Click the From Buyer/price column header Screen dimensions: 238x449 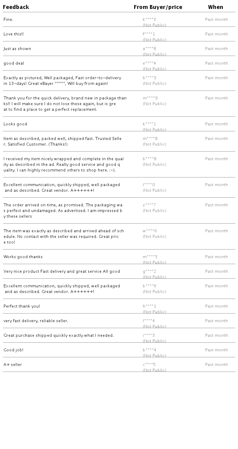tap(158, 7)
